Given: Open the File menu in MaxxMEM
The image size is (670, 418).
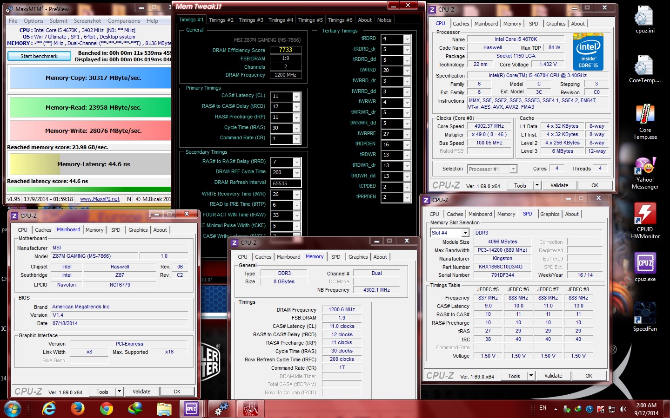Looking at the screenshot, I should pos(13,21).
